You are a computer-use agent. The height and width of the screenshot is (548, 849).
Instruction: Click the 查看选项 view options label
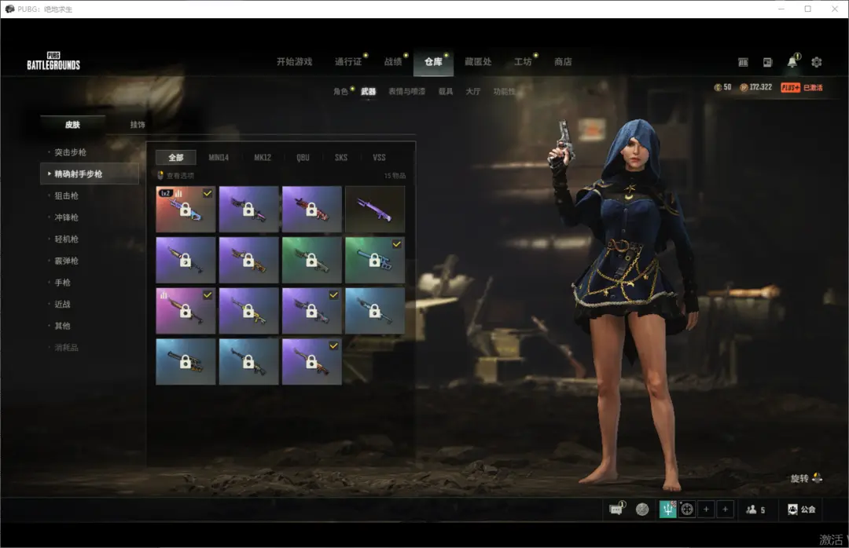(180, 176)
